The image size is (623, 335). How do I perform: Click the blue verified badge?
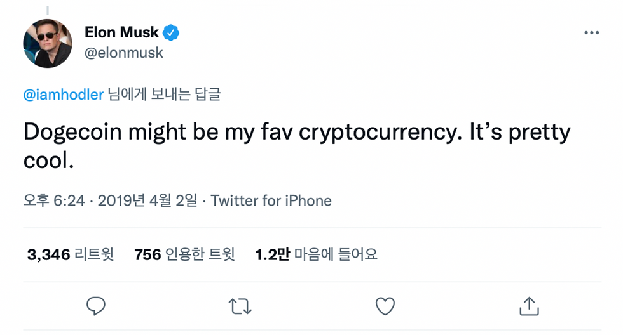coord(172,32)
